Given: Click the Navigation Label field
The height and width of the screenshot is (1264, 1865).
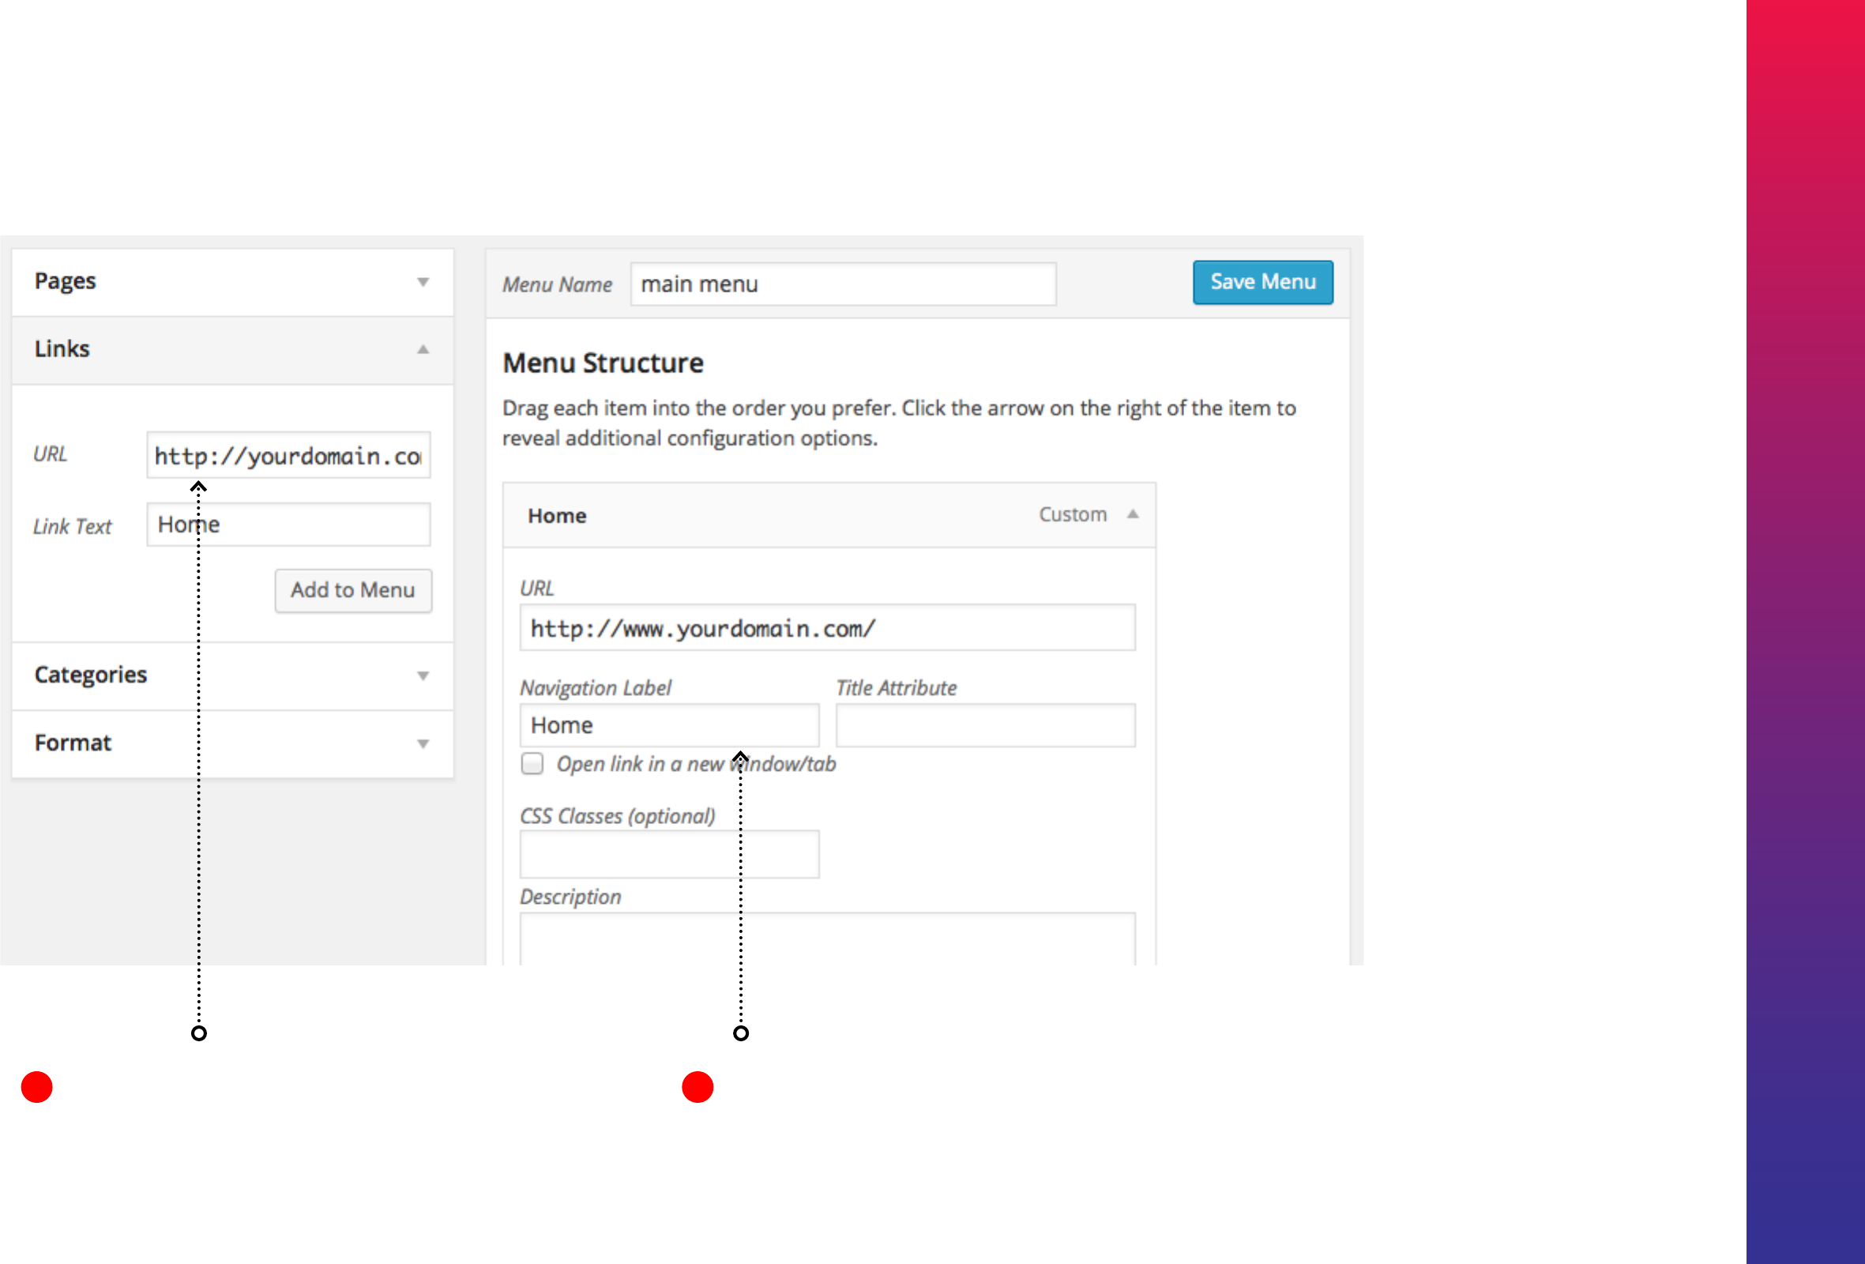Looking at the screenshot, I should 668,725.
